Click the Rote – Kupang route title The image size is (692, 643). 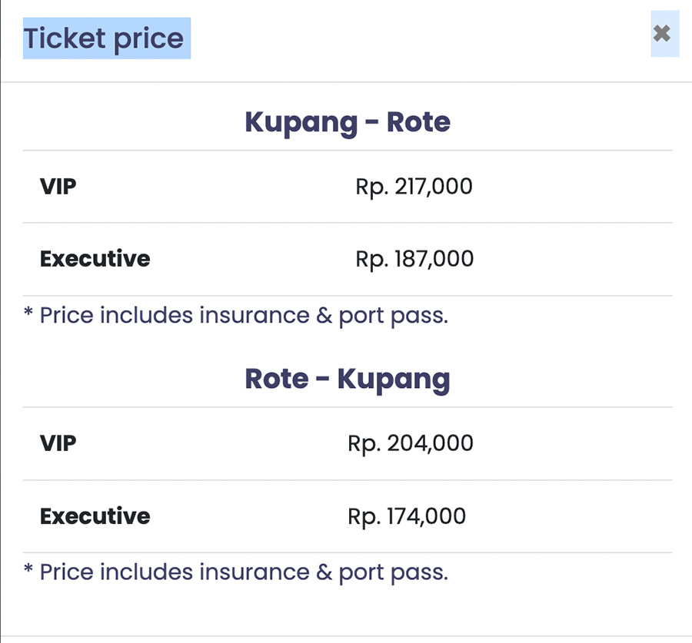coord(348,379)
